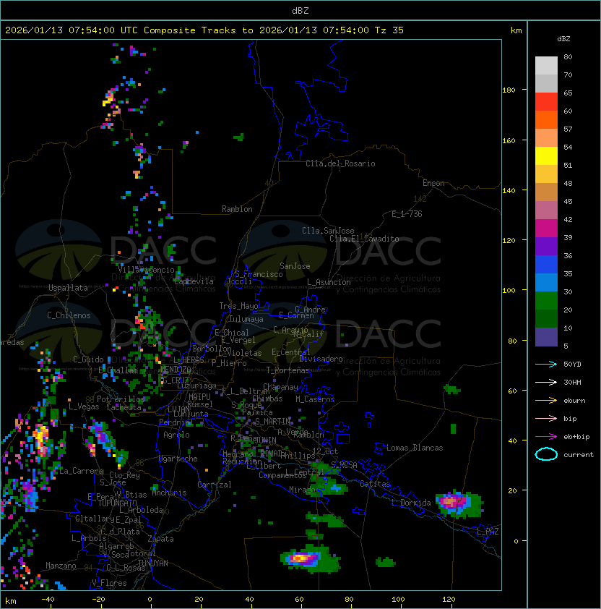Click the 'Anchoris' map label
This screenshot has height=609, width=601.
click(169, 493)
